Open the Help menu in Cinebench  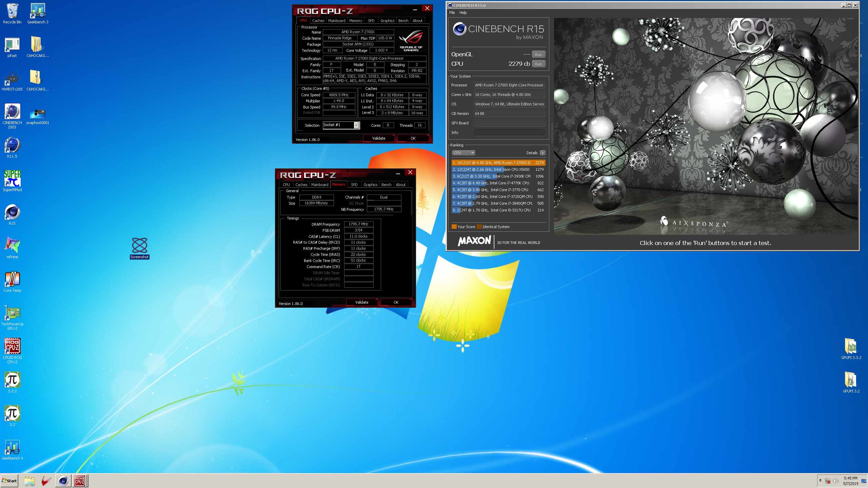point(463,13)
